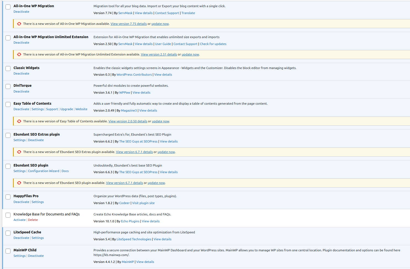Select the All-in-One WP Migration checkbox
The width and height of the screenshot is (410, 269).
click(x=8, y=7)
